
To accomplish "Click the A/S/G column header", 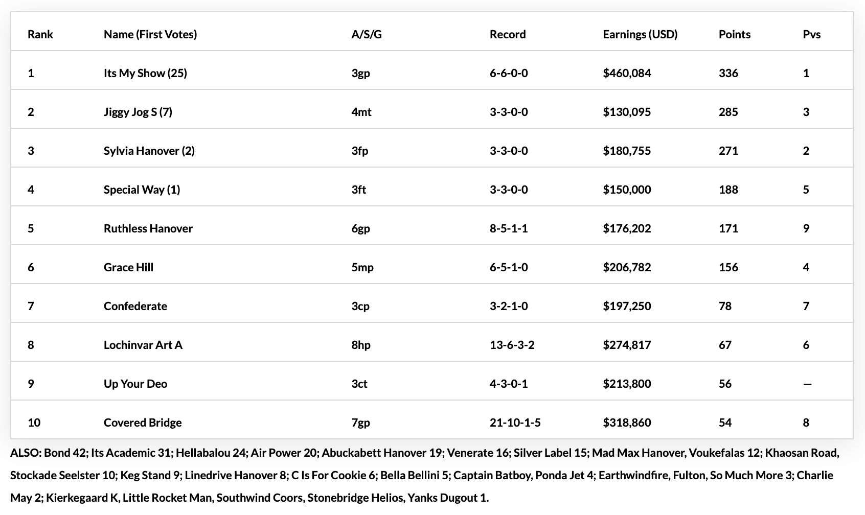I will coord(367,34).
